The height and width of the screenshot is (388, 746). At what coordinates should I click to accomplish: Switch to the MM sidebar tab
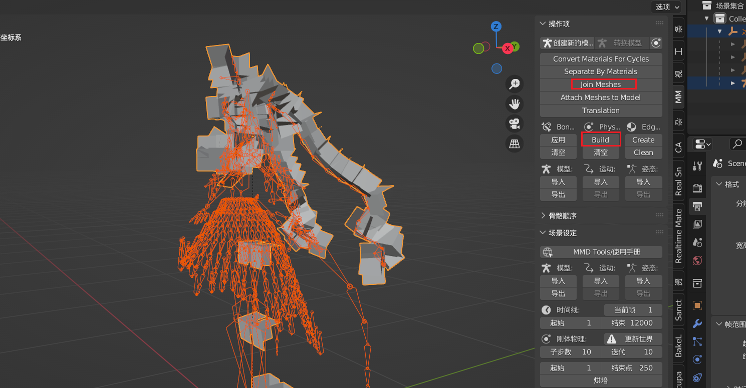tap(678, 96)
